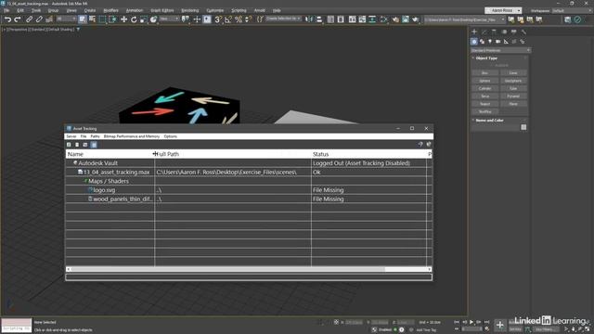
Task: Open Select by Name list
Action: tap(92, 19)
